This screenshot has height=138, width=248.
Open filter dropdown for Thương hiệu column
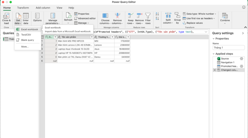tap(112, 37)
